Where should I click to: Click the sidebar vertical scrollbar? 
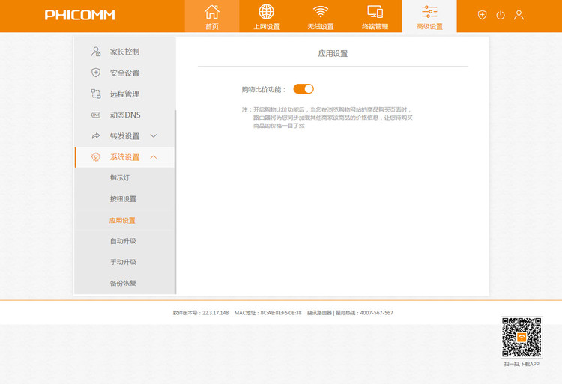tap(175, 202)
